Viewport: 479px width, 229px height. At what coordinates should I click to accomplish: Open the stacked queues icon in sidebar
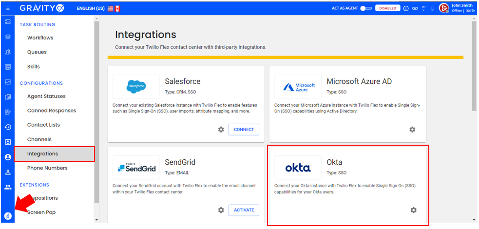click(8, 21)
